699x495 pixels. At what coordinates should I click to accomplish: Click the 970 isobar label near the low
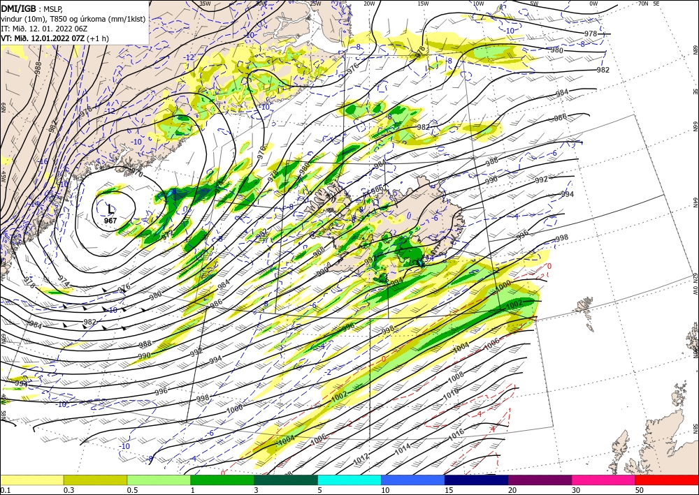point(136,174)
